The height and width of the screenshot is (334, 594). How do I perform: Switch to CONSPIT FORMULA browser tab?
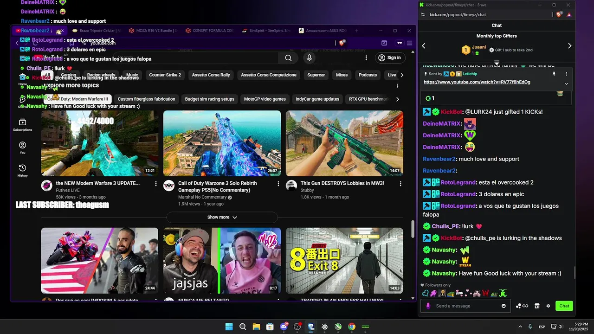pos(209,31)
